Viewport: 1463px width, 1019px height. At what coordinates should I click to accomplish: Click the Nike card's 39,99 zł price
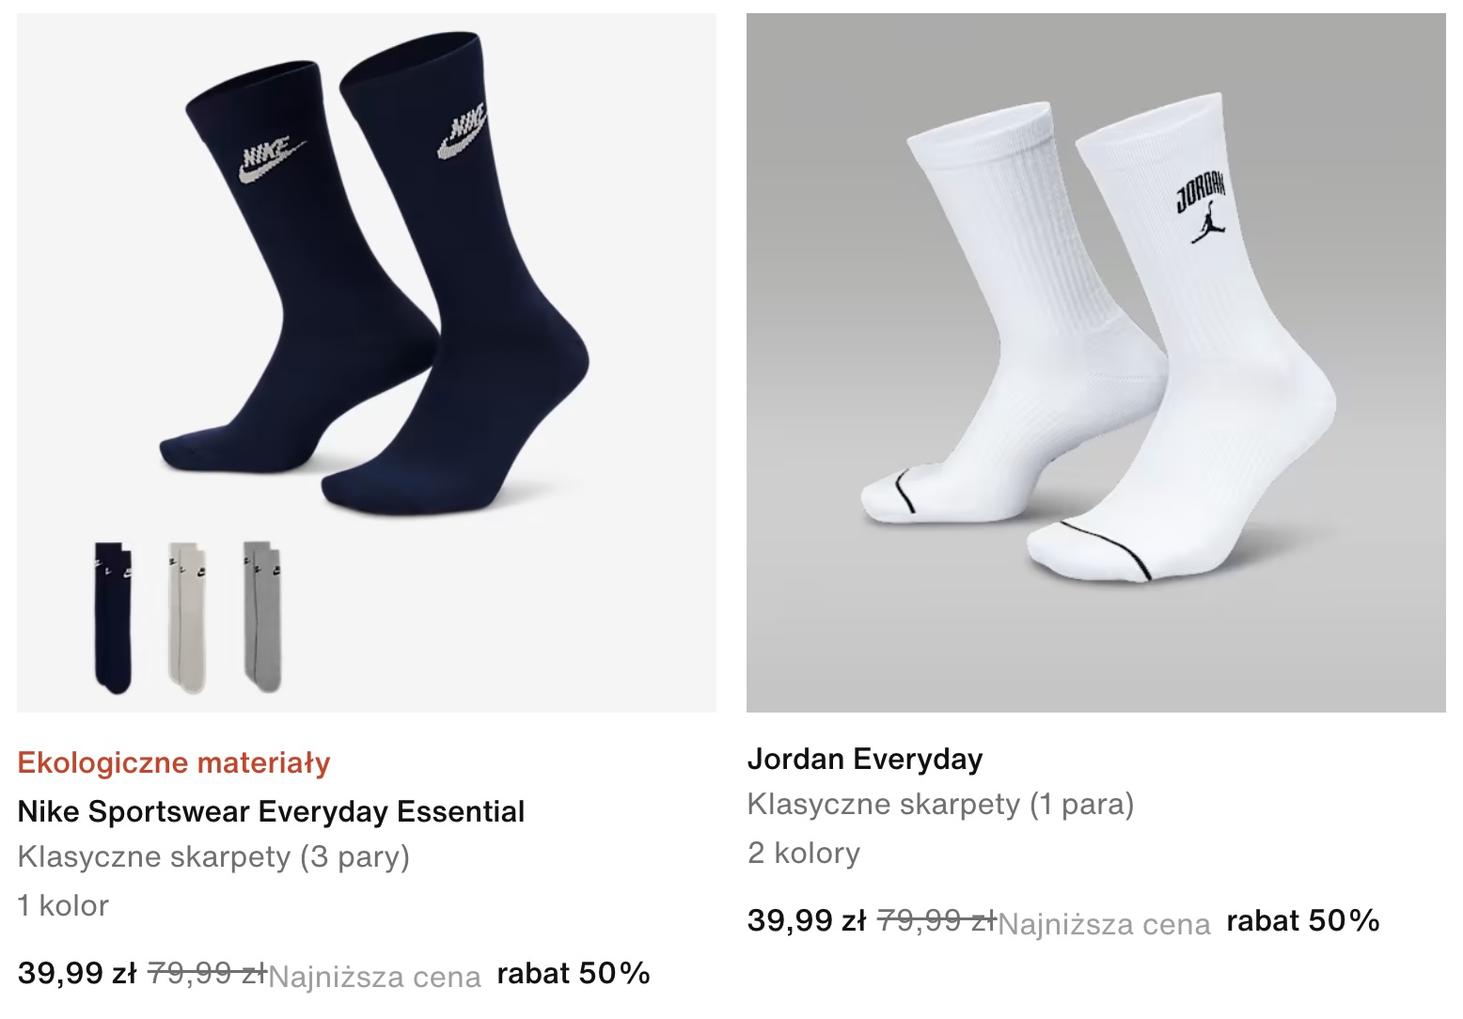[77, 973]
